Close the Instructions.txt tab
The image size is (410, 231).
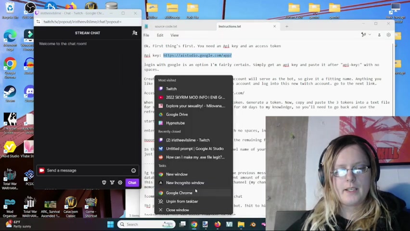pos(275,26)
